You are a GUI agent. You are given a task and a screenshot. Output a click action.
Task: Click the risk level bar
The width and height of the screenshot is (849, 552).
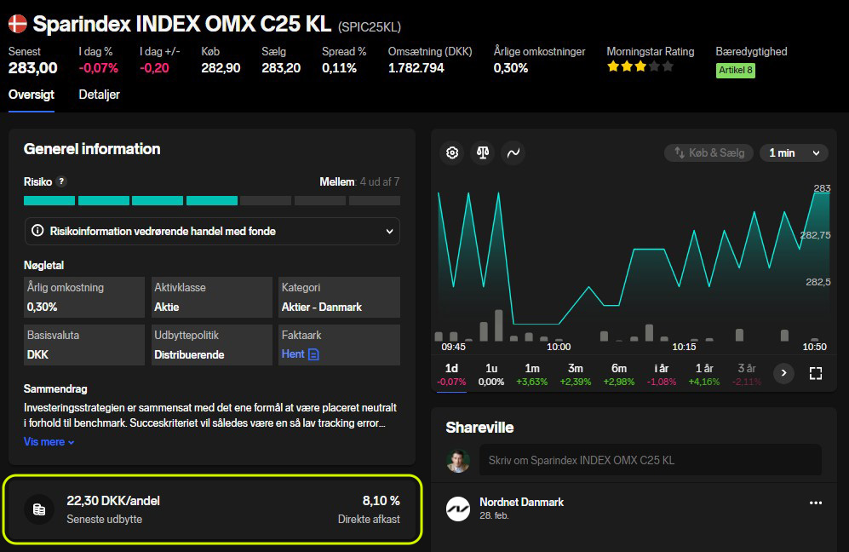[x=212, y=201]
